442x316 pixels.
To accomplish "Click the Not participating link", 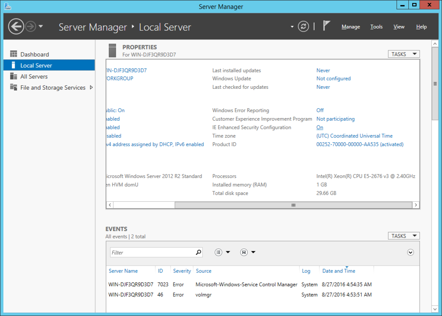I will coord(335,119).
